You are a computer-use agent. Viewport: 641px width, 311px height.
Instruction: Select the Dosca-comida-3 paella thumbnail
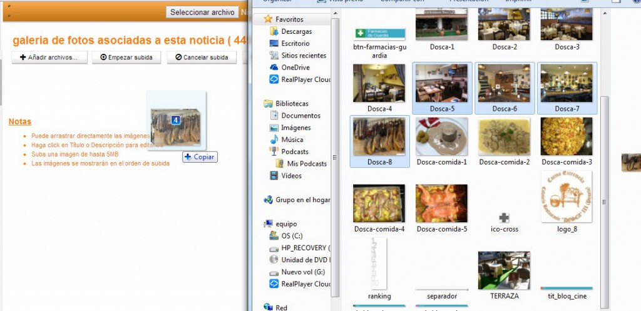566,136
